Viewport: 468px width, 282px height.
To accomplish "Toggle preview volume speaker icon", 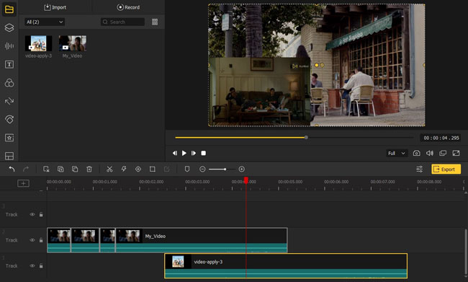I will click(430, 153).
